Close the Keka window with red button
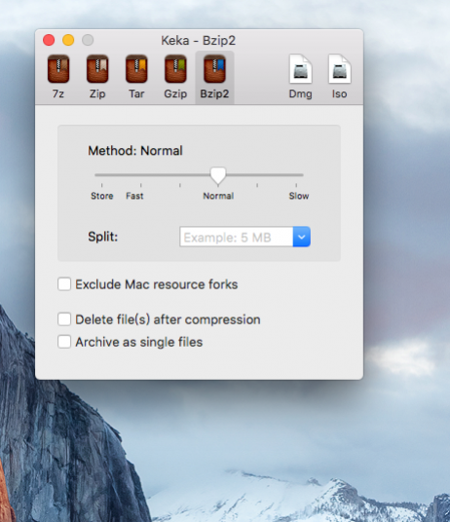Screen dimensions: 450x522 [x=49, y=40]
